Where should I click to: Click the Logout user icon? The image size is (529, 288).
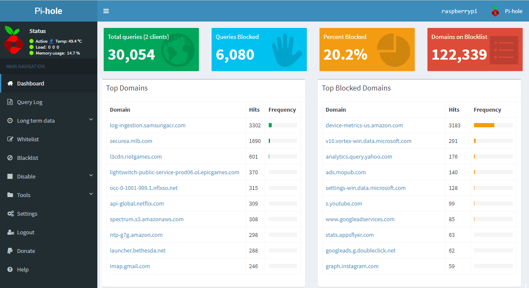coord(10,232)
